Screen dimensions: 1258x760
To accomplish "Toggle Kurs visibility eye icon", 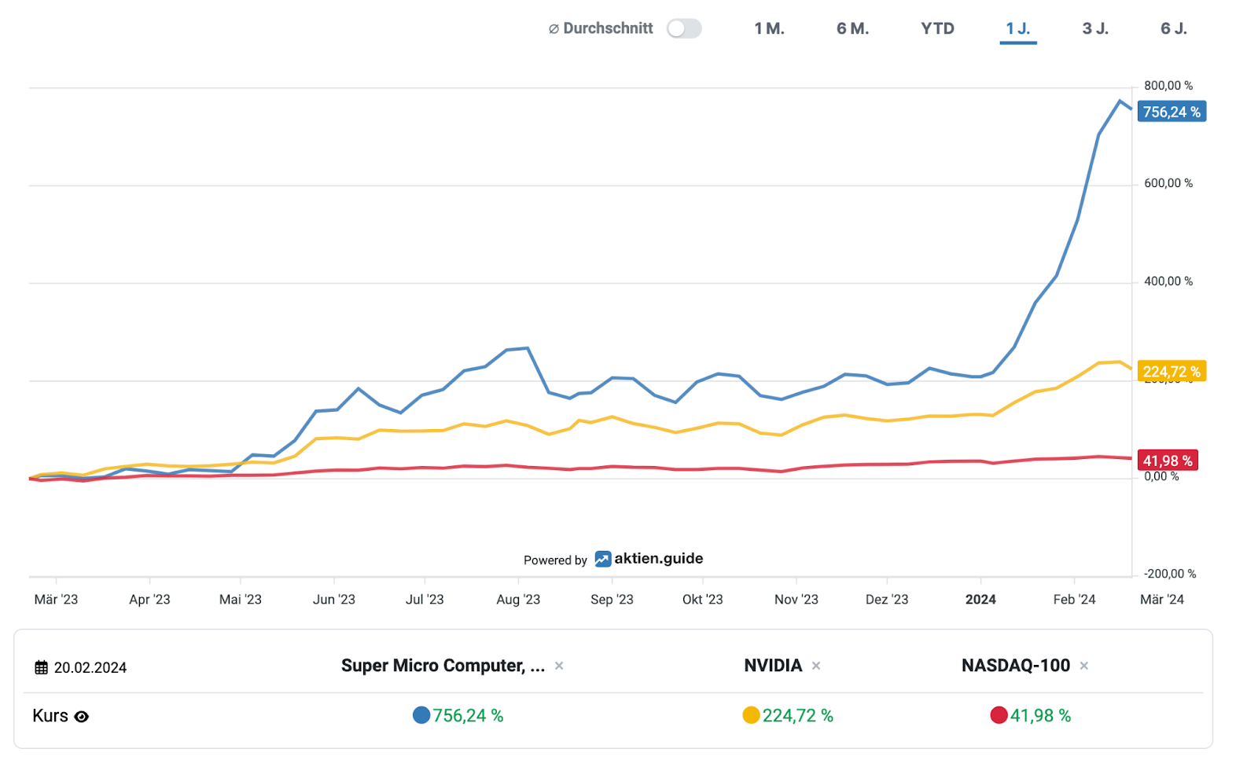I will click(81, 717).
